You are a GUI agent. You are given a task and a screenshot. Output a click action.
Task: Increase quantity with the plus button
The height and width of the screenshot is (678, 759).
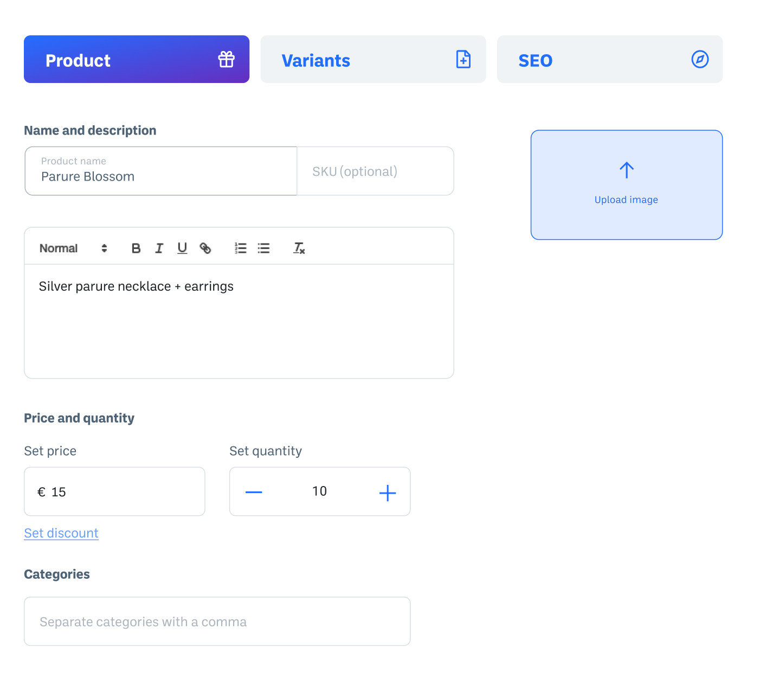387,492
